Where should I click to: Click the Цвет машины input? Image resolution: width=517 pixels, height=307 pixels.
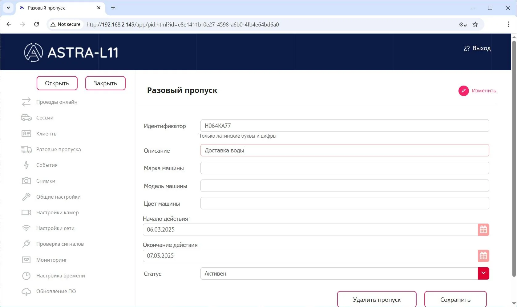[345, 203]
